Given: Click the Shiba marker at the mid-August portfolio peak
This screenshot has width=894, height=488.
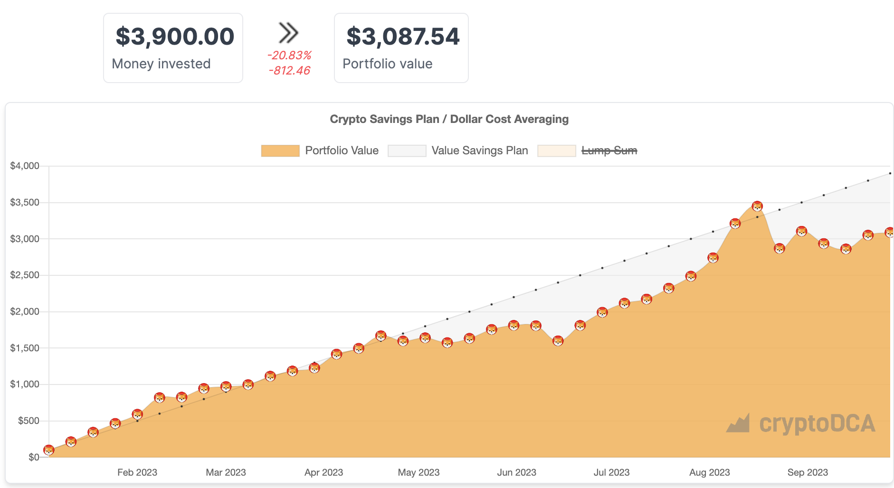Looking at the screenshot, I should point(757,206).
